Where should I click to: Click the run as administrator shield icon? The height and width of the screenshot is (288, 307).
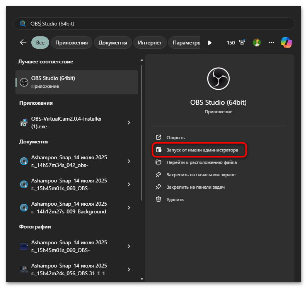(x=159, y=150)
